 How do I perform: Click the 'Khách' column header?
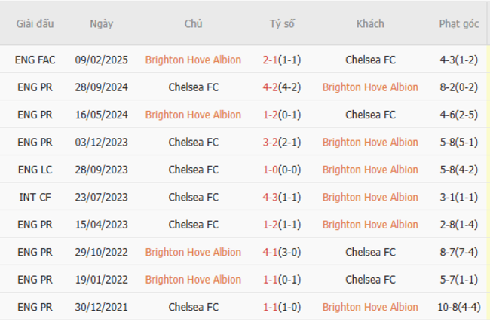(369, 24)
